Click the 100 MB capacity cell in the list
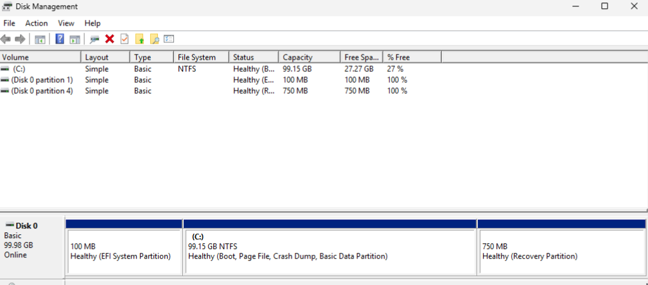The width and height of the screenshot is (648, 285). 295,80
